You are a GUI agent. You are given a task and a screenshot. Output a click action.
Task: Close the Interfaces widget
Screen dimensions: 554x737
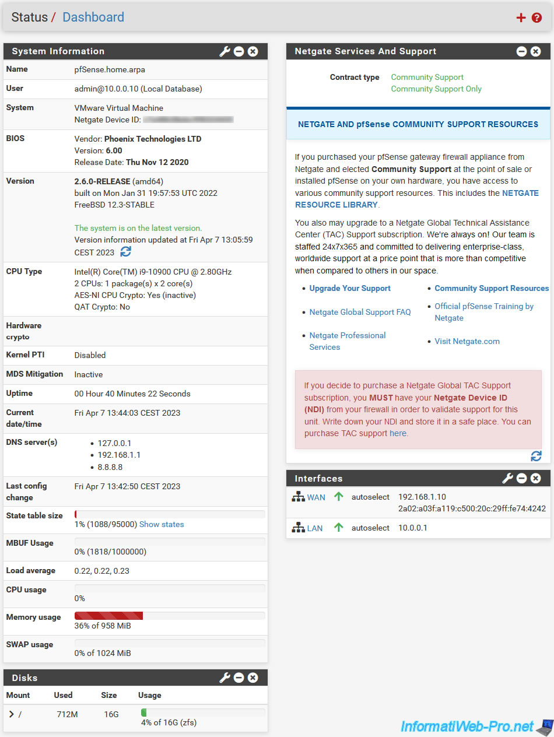(536, 478)
